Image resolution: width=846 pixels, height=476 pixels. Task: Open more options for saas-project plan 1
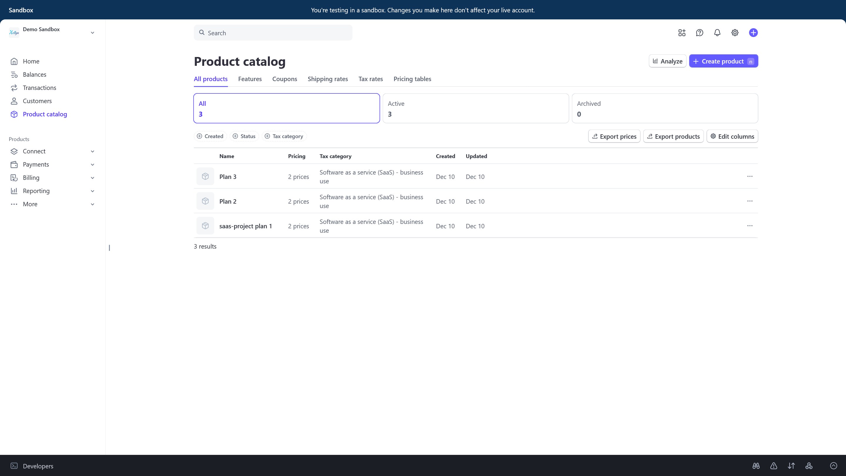(750, 226)
